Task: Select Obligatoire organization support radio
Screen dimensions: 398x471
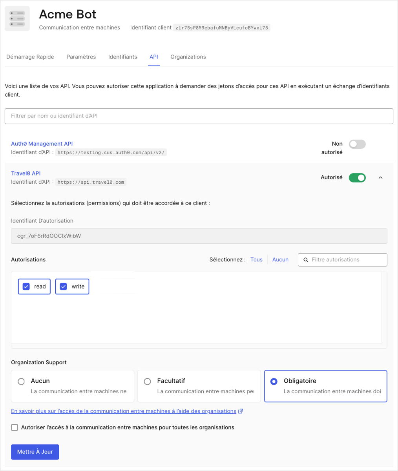Action: pos(274,382)
